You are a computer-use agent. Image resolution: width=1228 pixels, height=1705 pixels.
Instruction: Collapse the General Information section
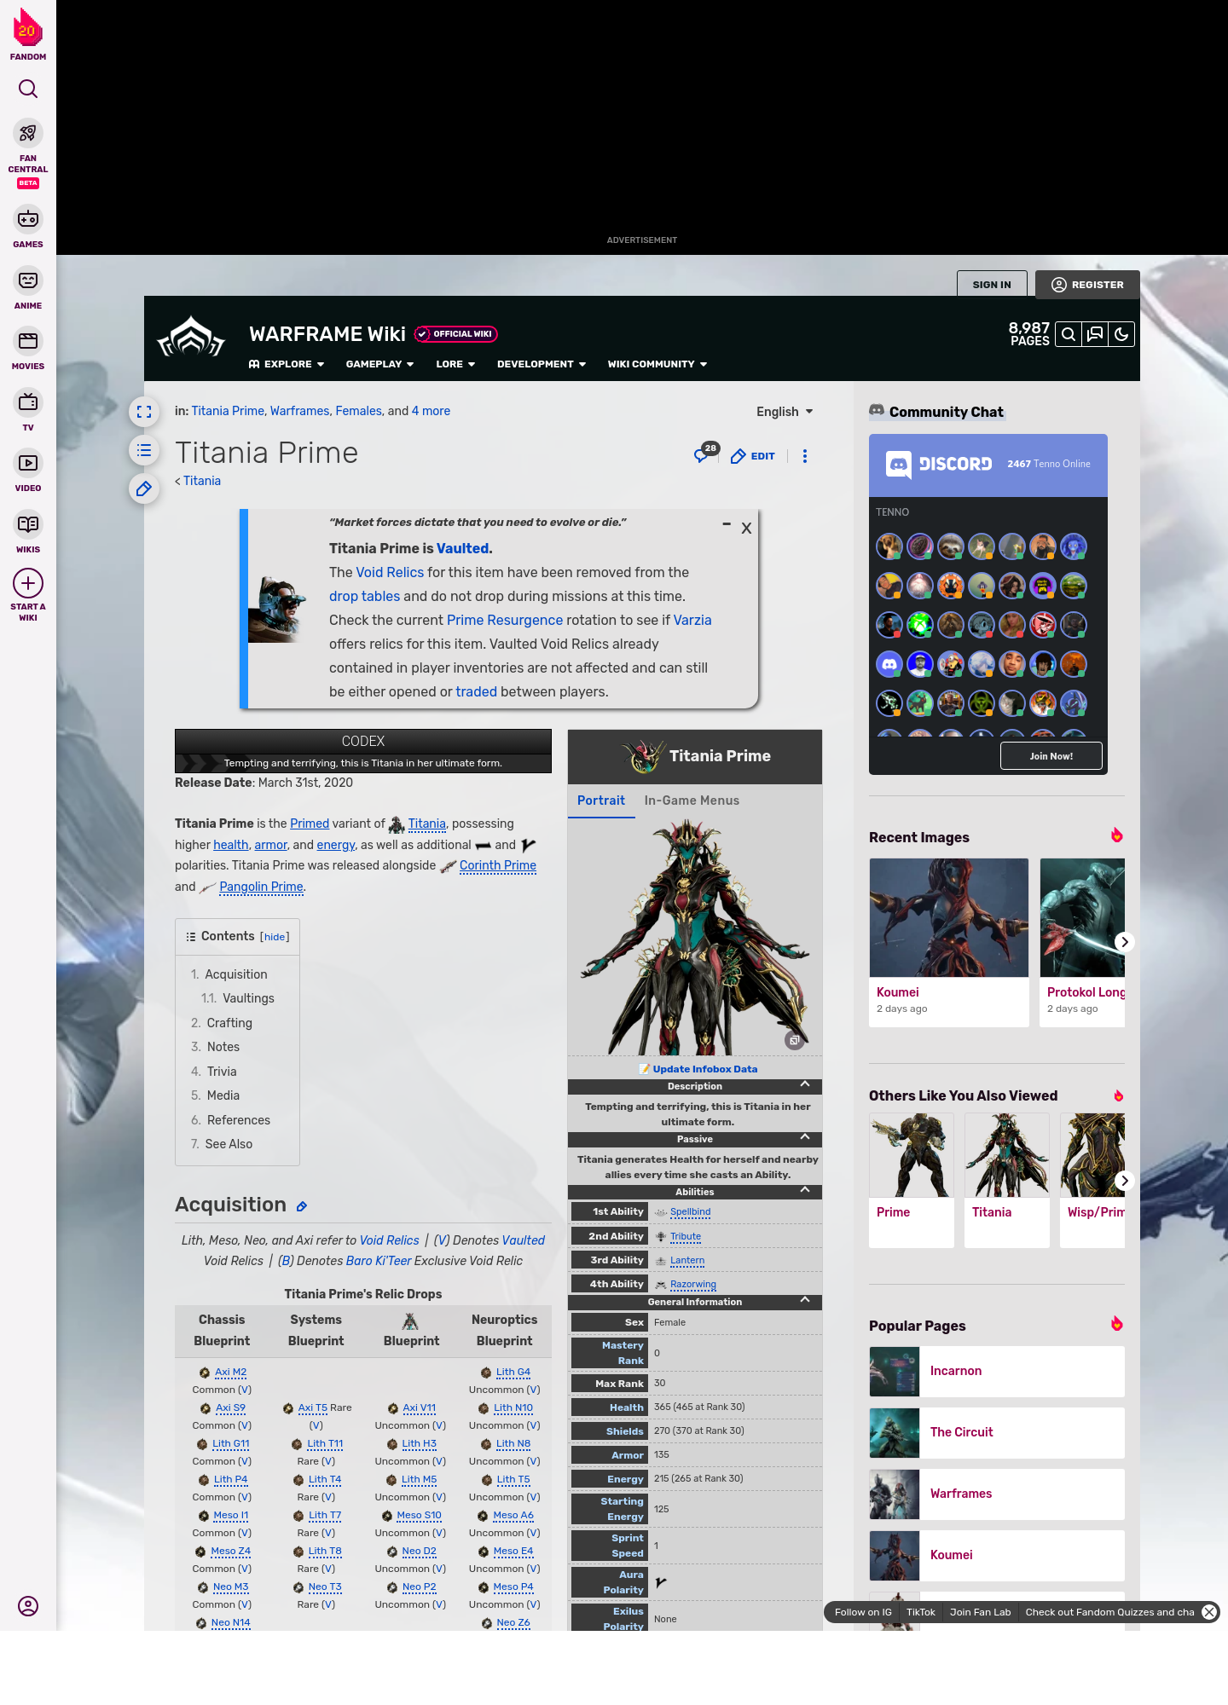tap(805, 1300)
